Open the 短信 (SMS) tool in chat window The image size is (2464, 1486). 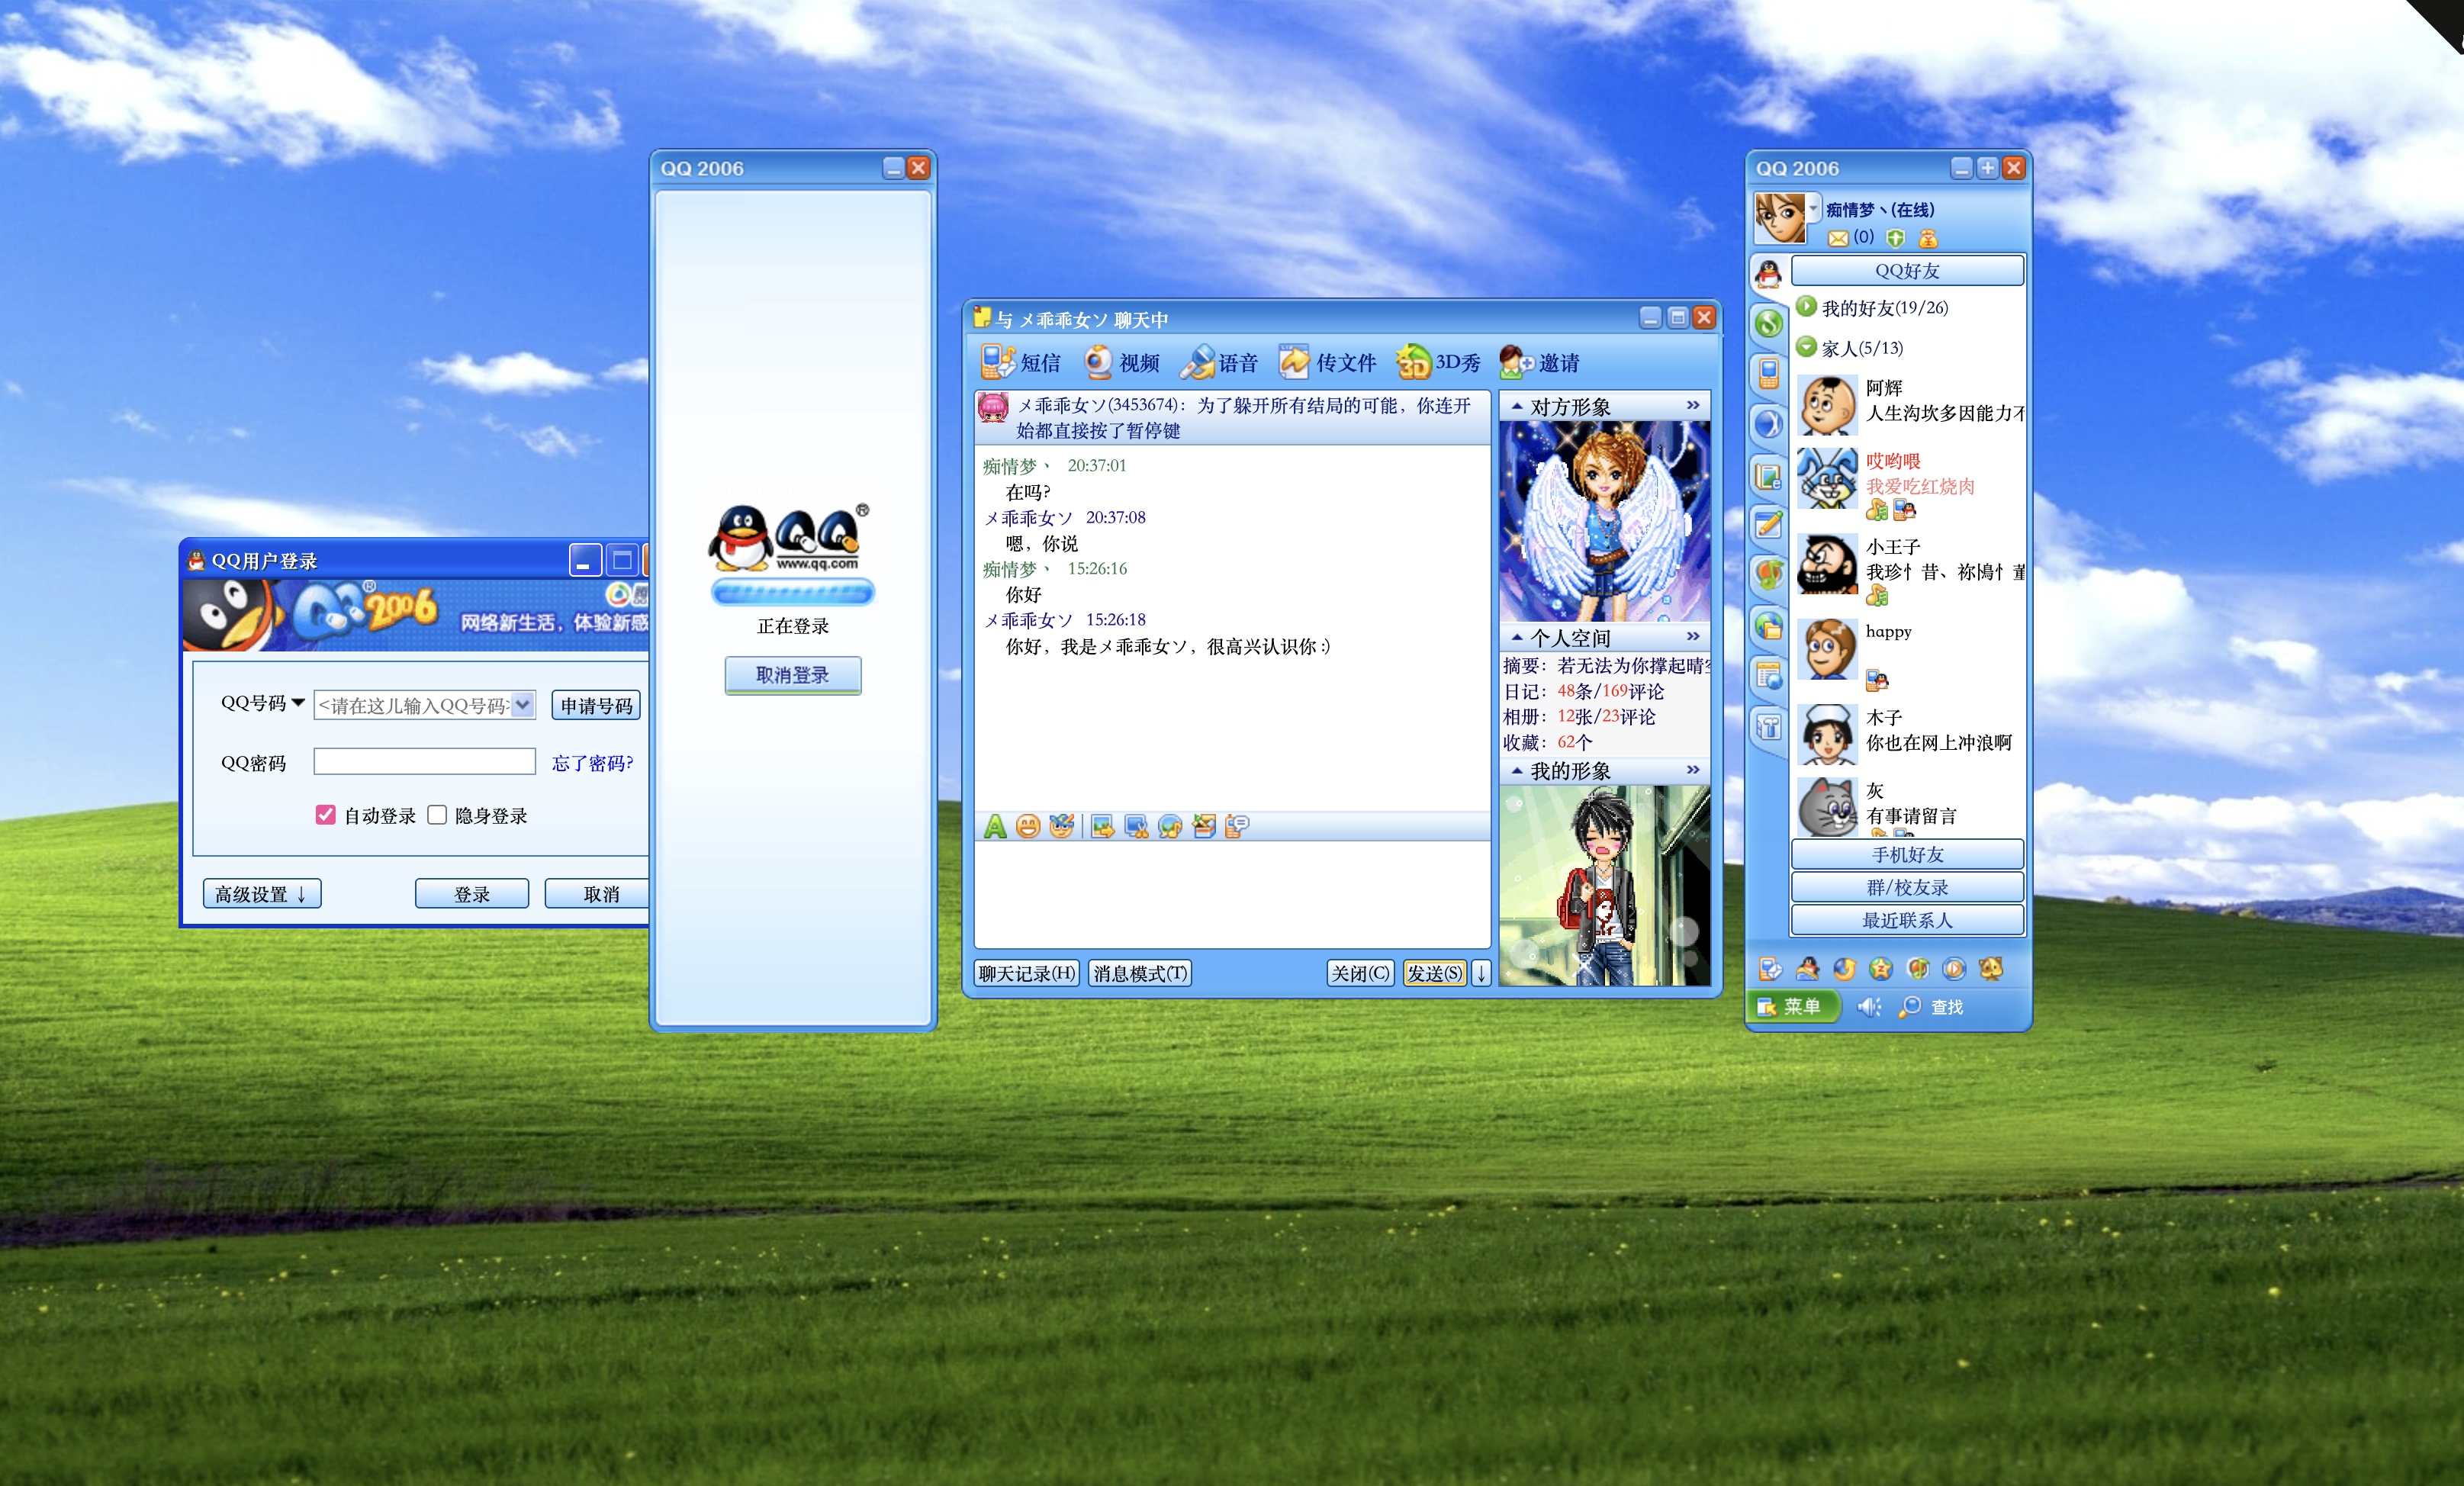pos(1020,362)
